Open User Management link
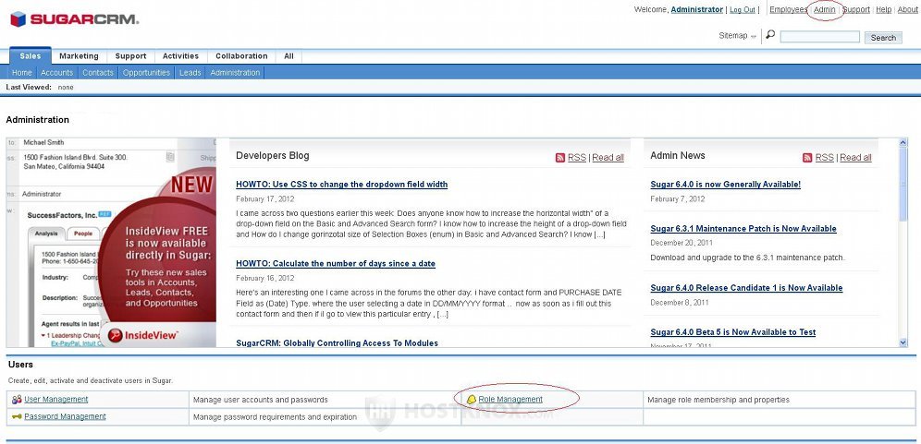This screenshot has height=444, width=921. [x=56, y=400]
